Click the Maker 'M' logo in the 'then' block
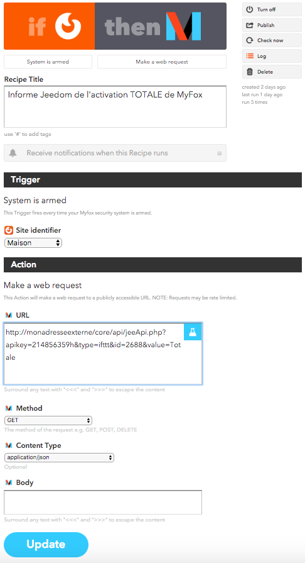 coord(183,26)
